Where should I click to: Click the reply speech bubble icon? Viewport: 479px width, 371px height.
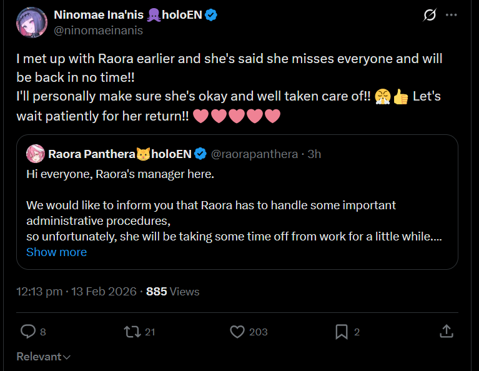[x=28, y=332]
